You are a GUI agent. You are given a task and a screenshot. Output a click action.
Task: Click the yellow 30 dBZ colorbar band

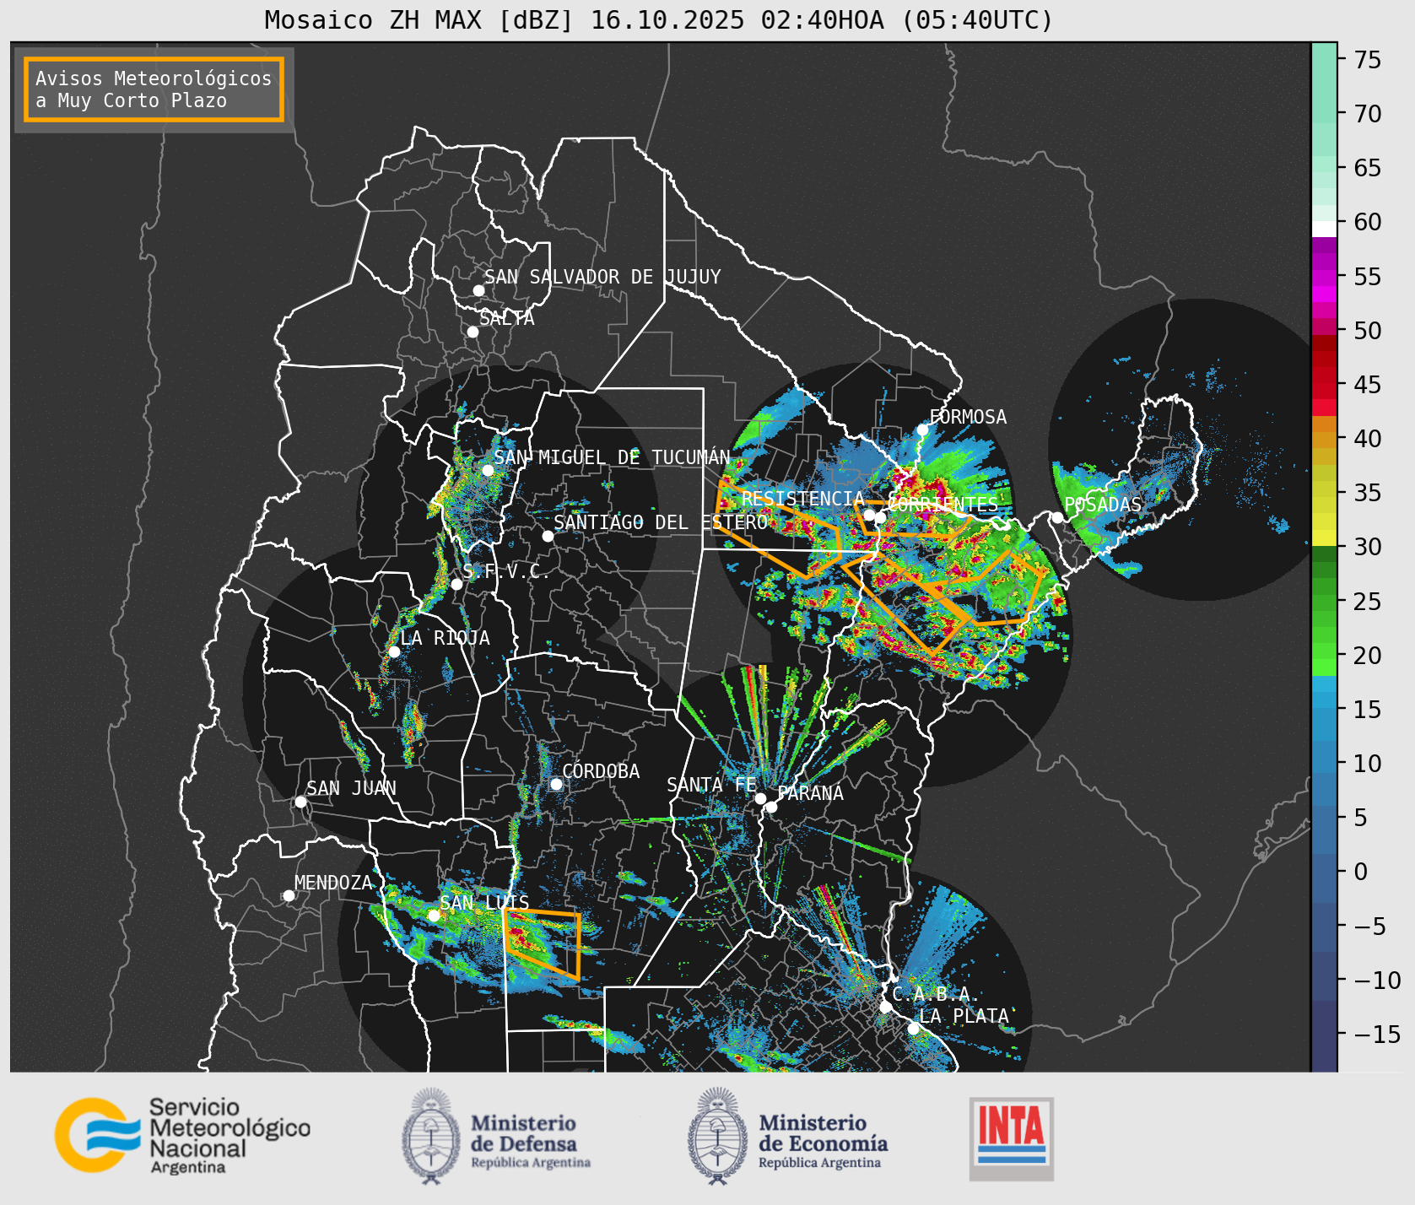coord(1324,538)
